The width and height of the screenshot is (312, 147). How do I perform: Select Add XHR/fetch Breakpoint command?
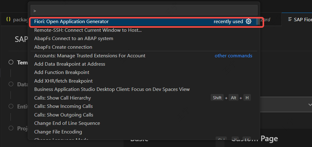144,81
